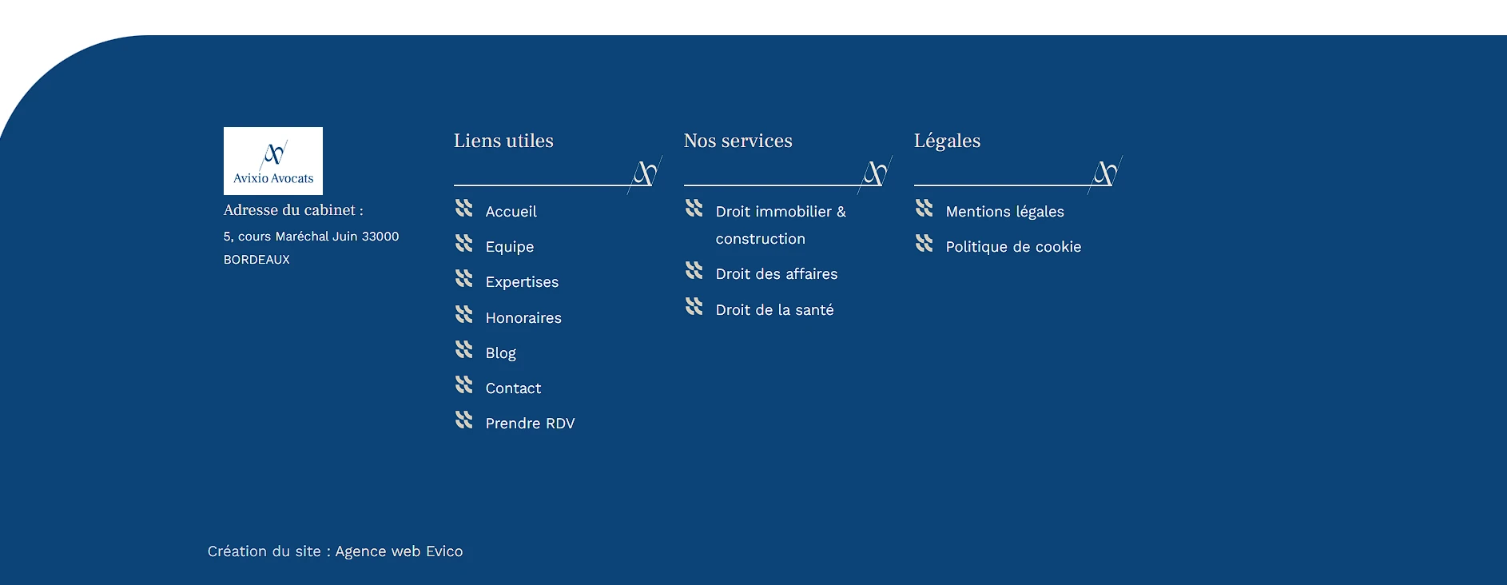Navigate to the Contact page
Screen dimensions: 1507x585
point(513,388)
